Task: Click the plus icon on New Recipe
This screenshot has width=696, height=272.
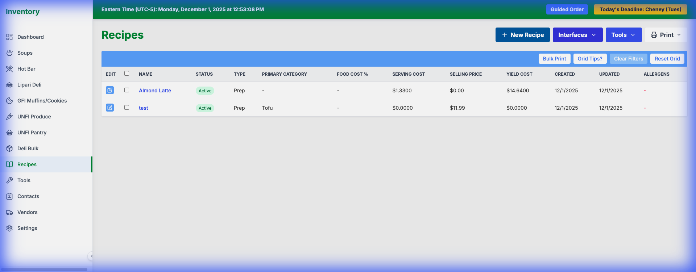Action: click(x=504, y=35)
